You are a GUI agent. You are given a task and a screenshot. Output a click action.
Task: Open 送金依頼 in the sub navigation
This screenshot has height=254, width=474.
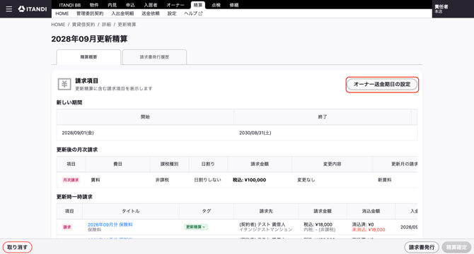(x=151, y=13)
